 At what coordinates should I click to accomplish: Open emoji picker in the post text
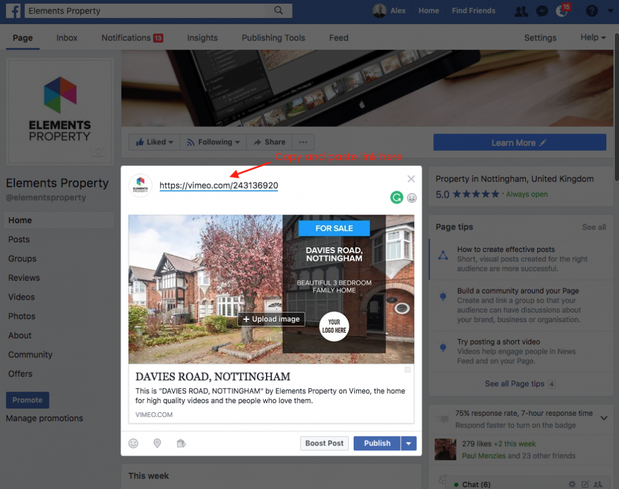tap(412, 198)
